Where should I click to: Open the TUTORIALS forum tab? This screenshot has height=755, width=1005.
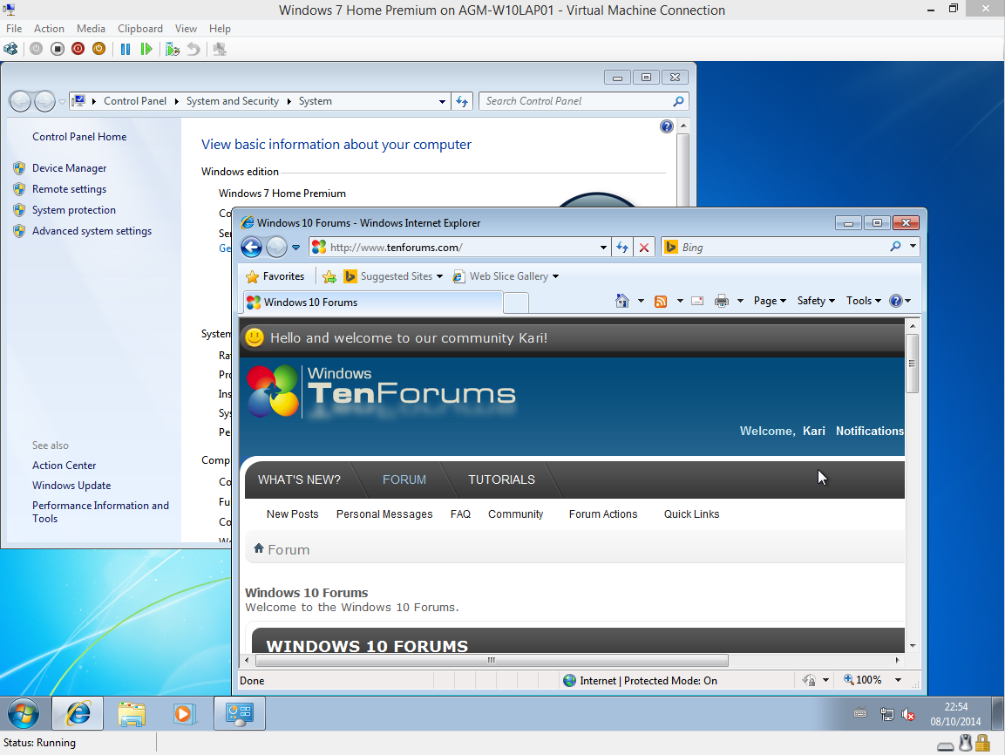click(501, 480)
